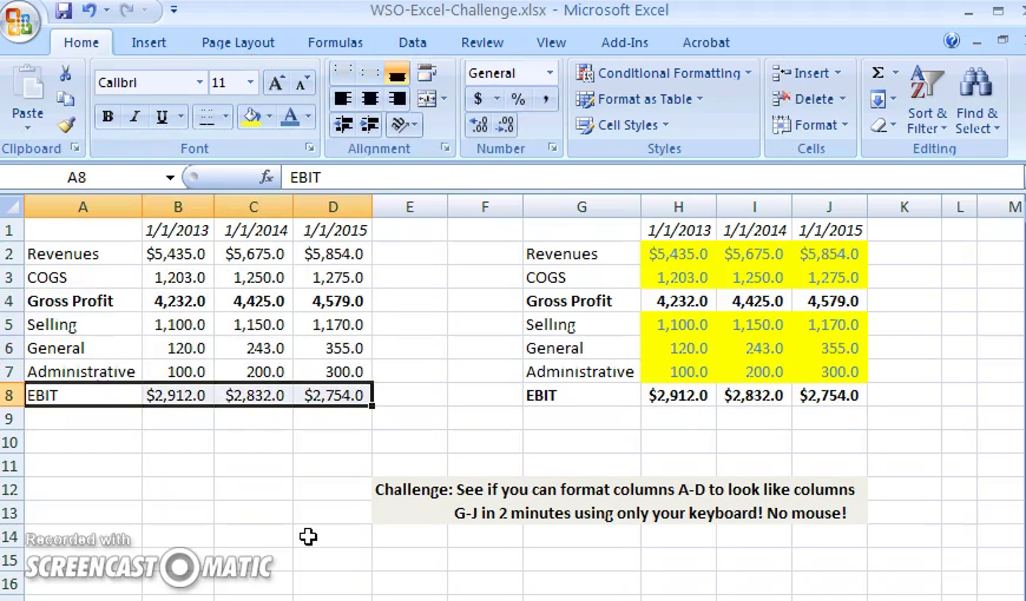Open Conditional Formatting menu

pyautogui.click(x=663, y=73)
